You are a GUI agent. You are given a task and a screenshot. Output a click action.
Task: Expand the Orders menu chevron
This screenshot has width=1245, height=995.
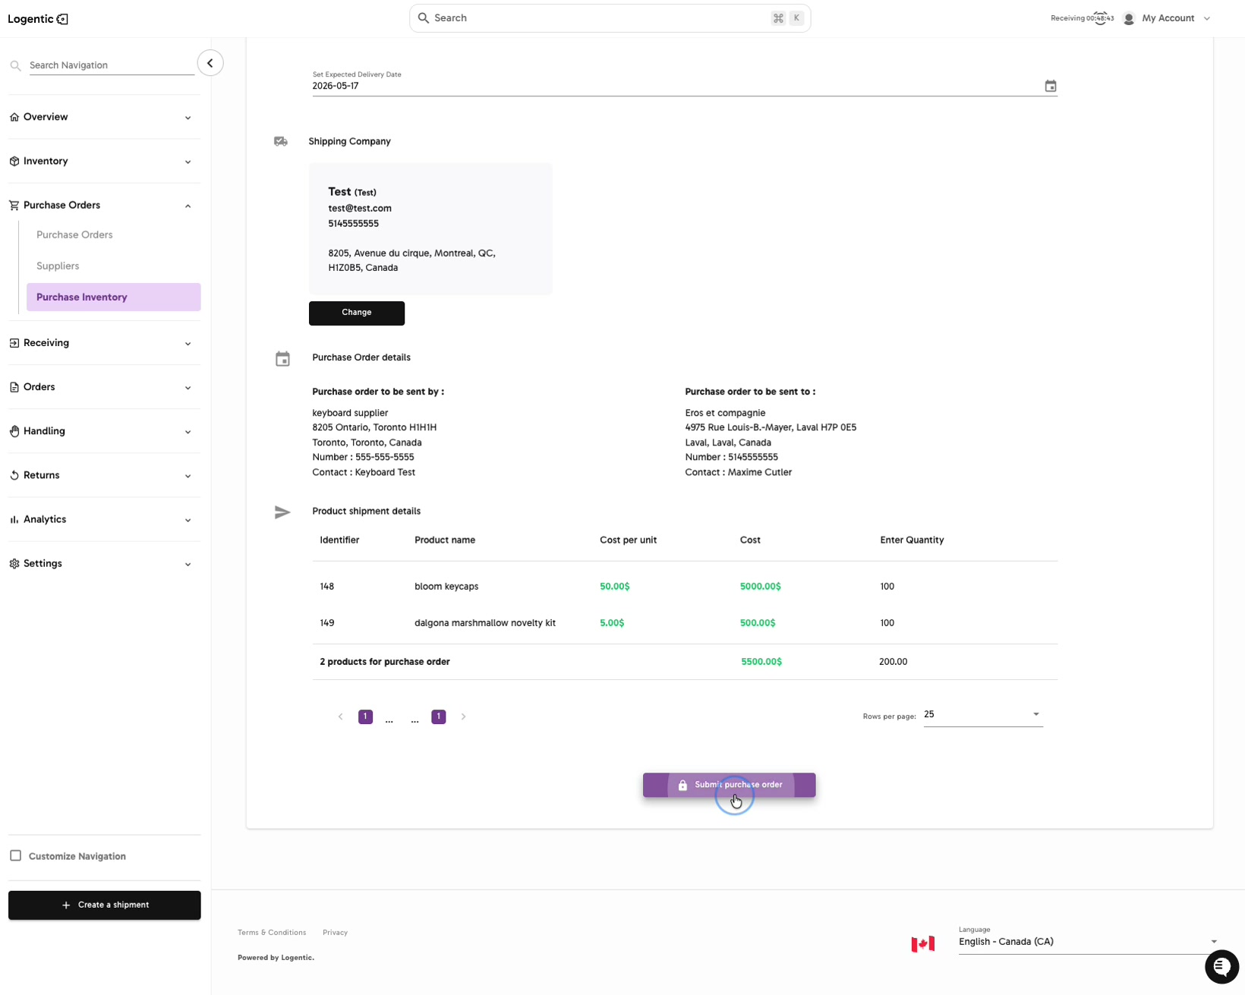click(188, 388)
